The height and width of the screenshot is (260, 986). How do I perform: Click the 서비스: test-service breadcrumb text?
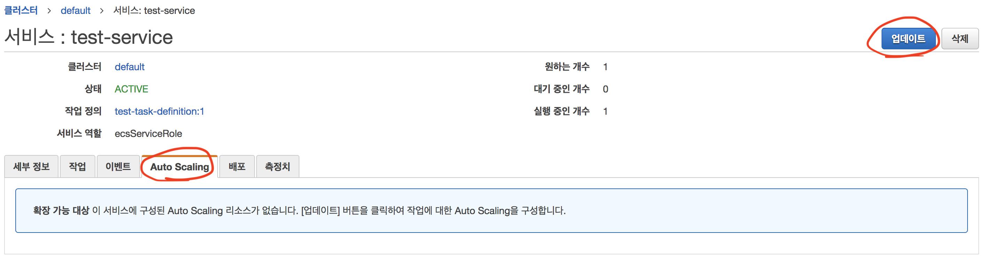click(x=154, y=10)
